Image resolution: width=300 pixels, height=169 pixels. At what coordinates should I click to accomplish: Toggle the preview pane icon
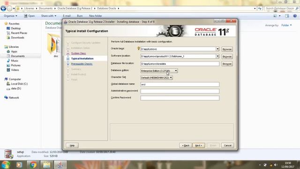[x=287, y=16]
